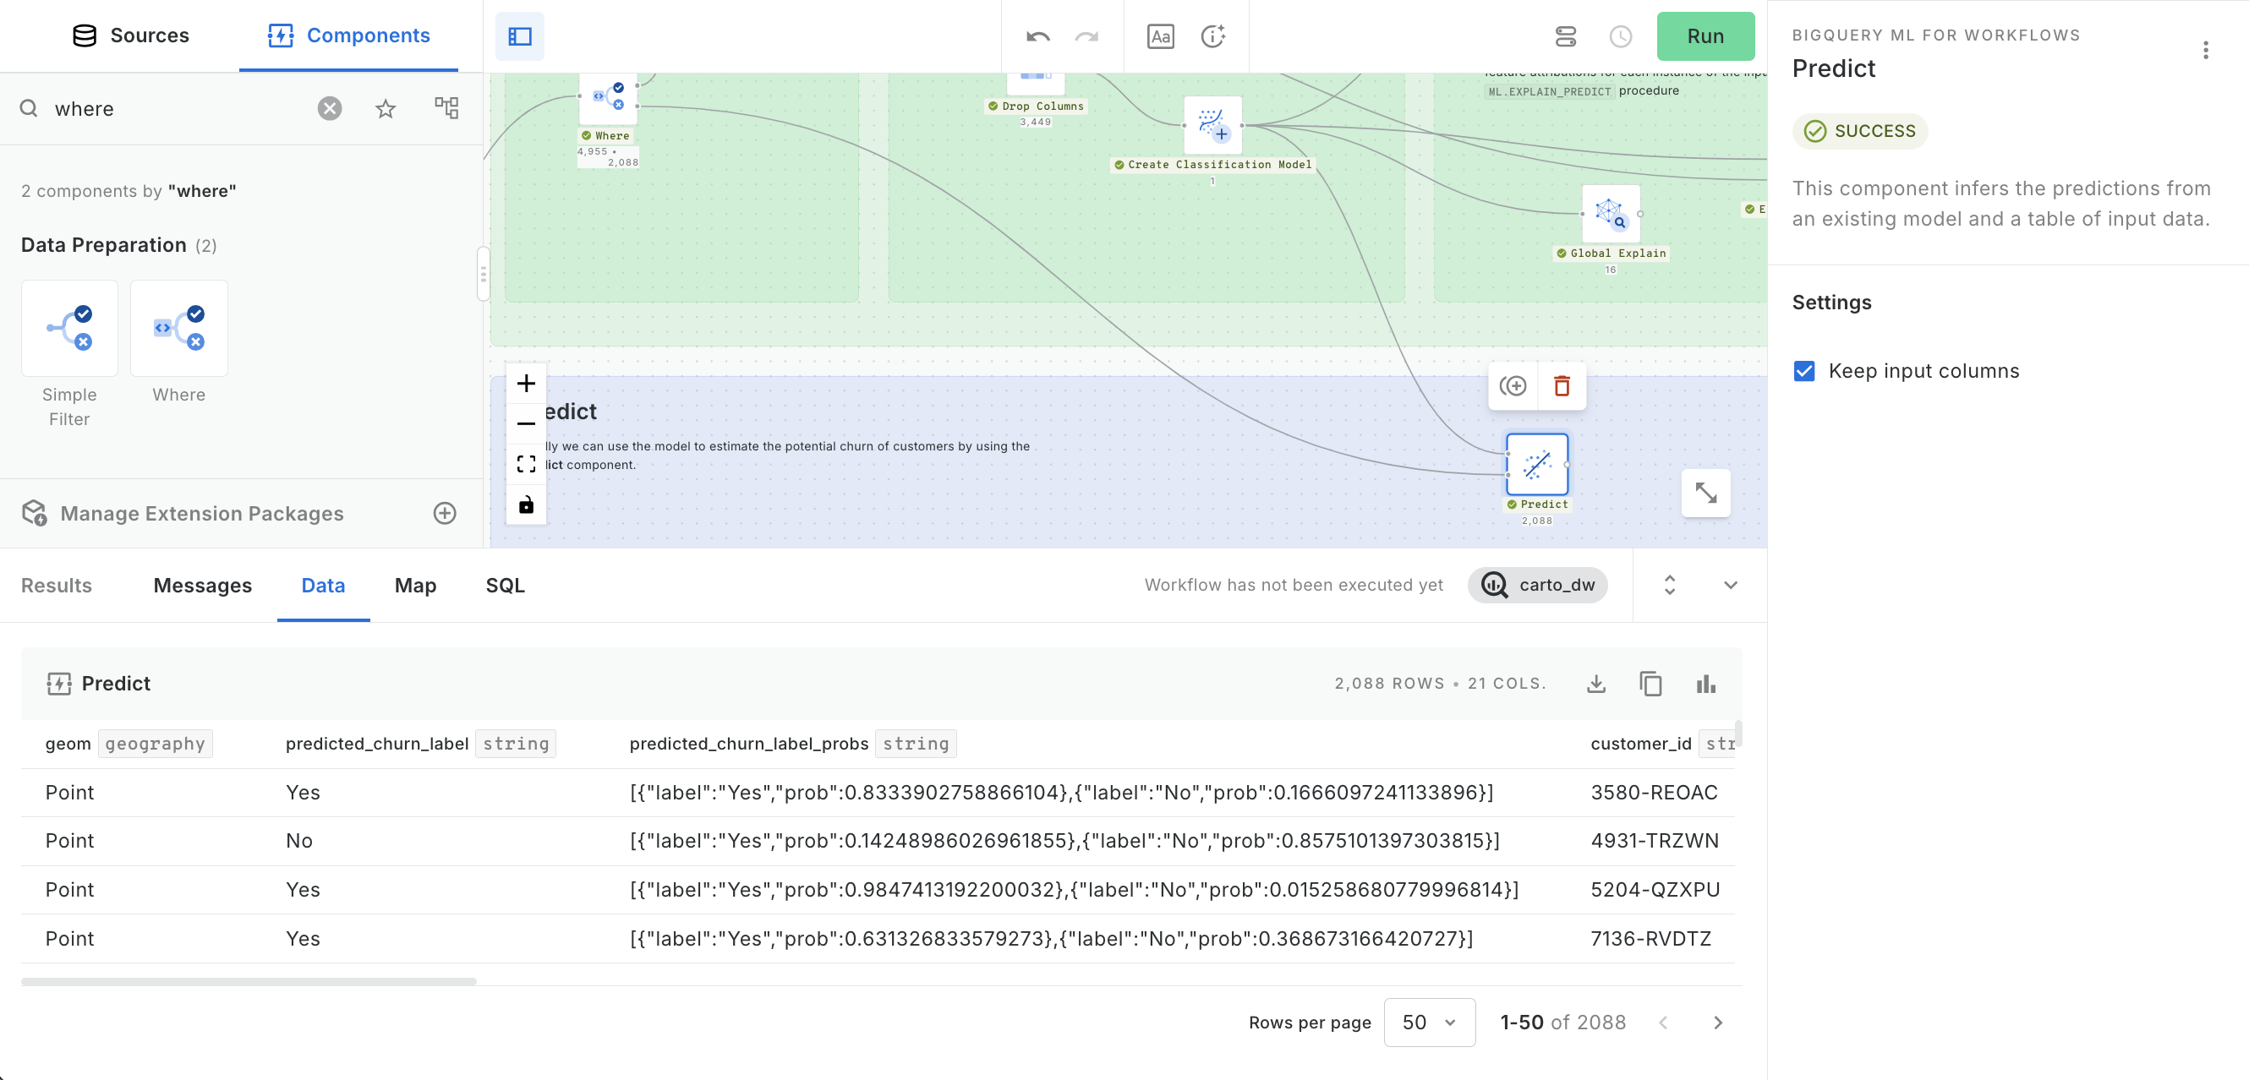2249x1080 pixels.
Task: Open the workflow info assistant icon
Action: 1213,35
